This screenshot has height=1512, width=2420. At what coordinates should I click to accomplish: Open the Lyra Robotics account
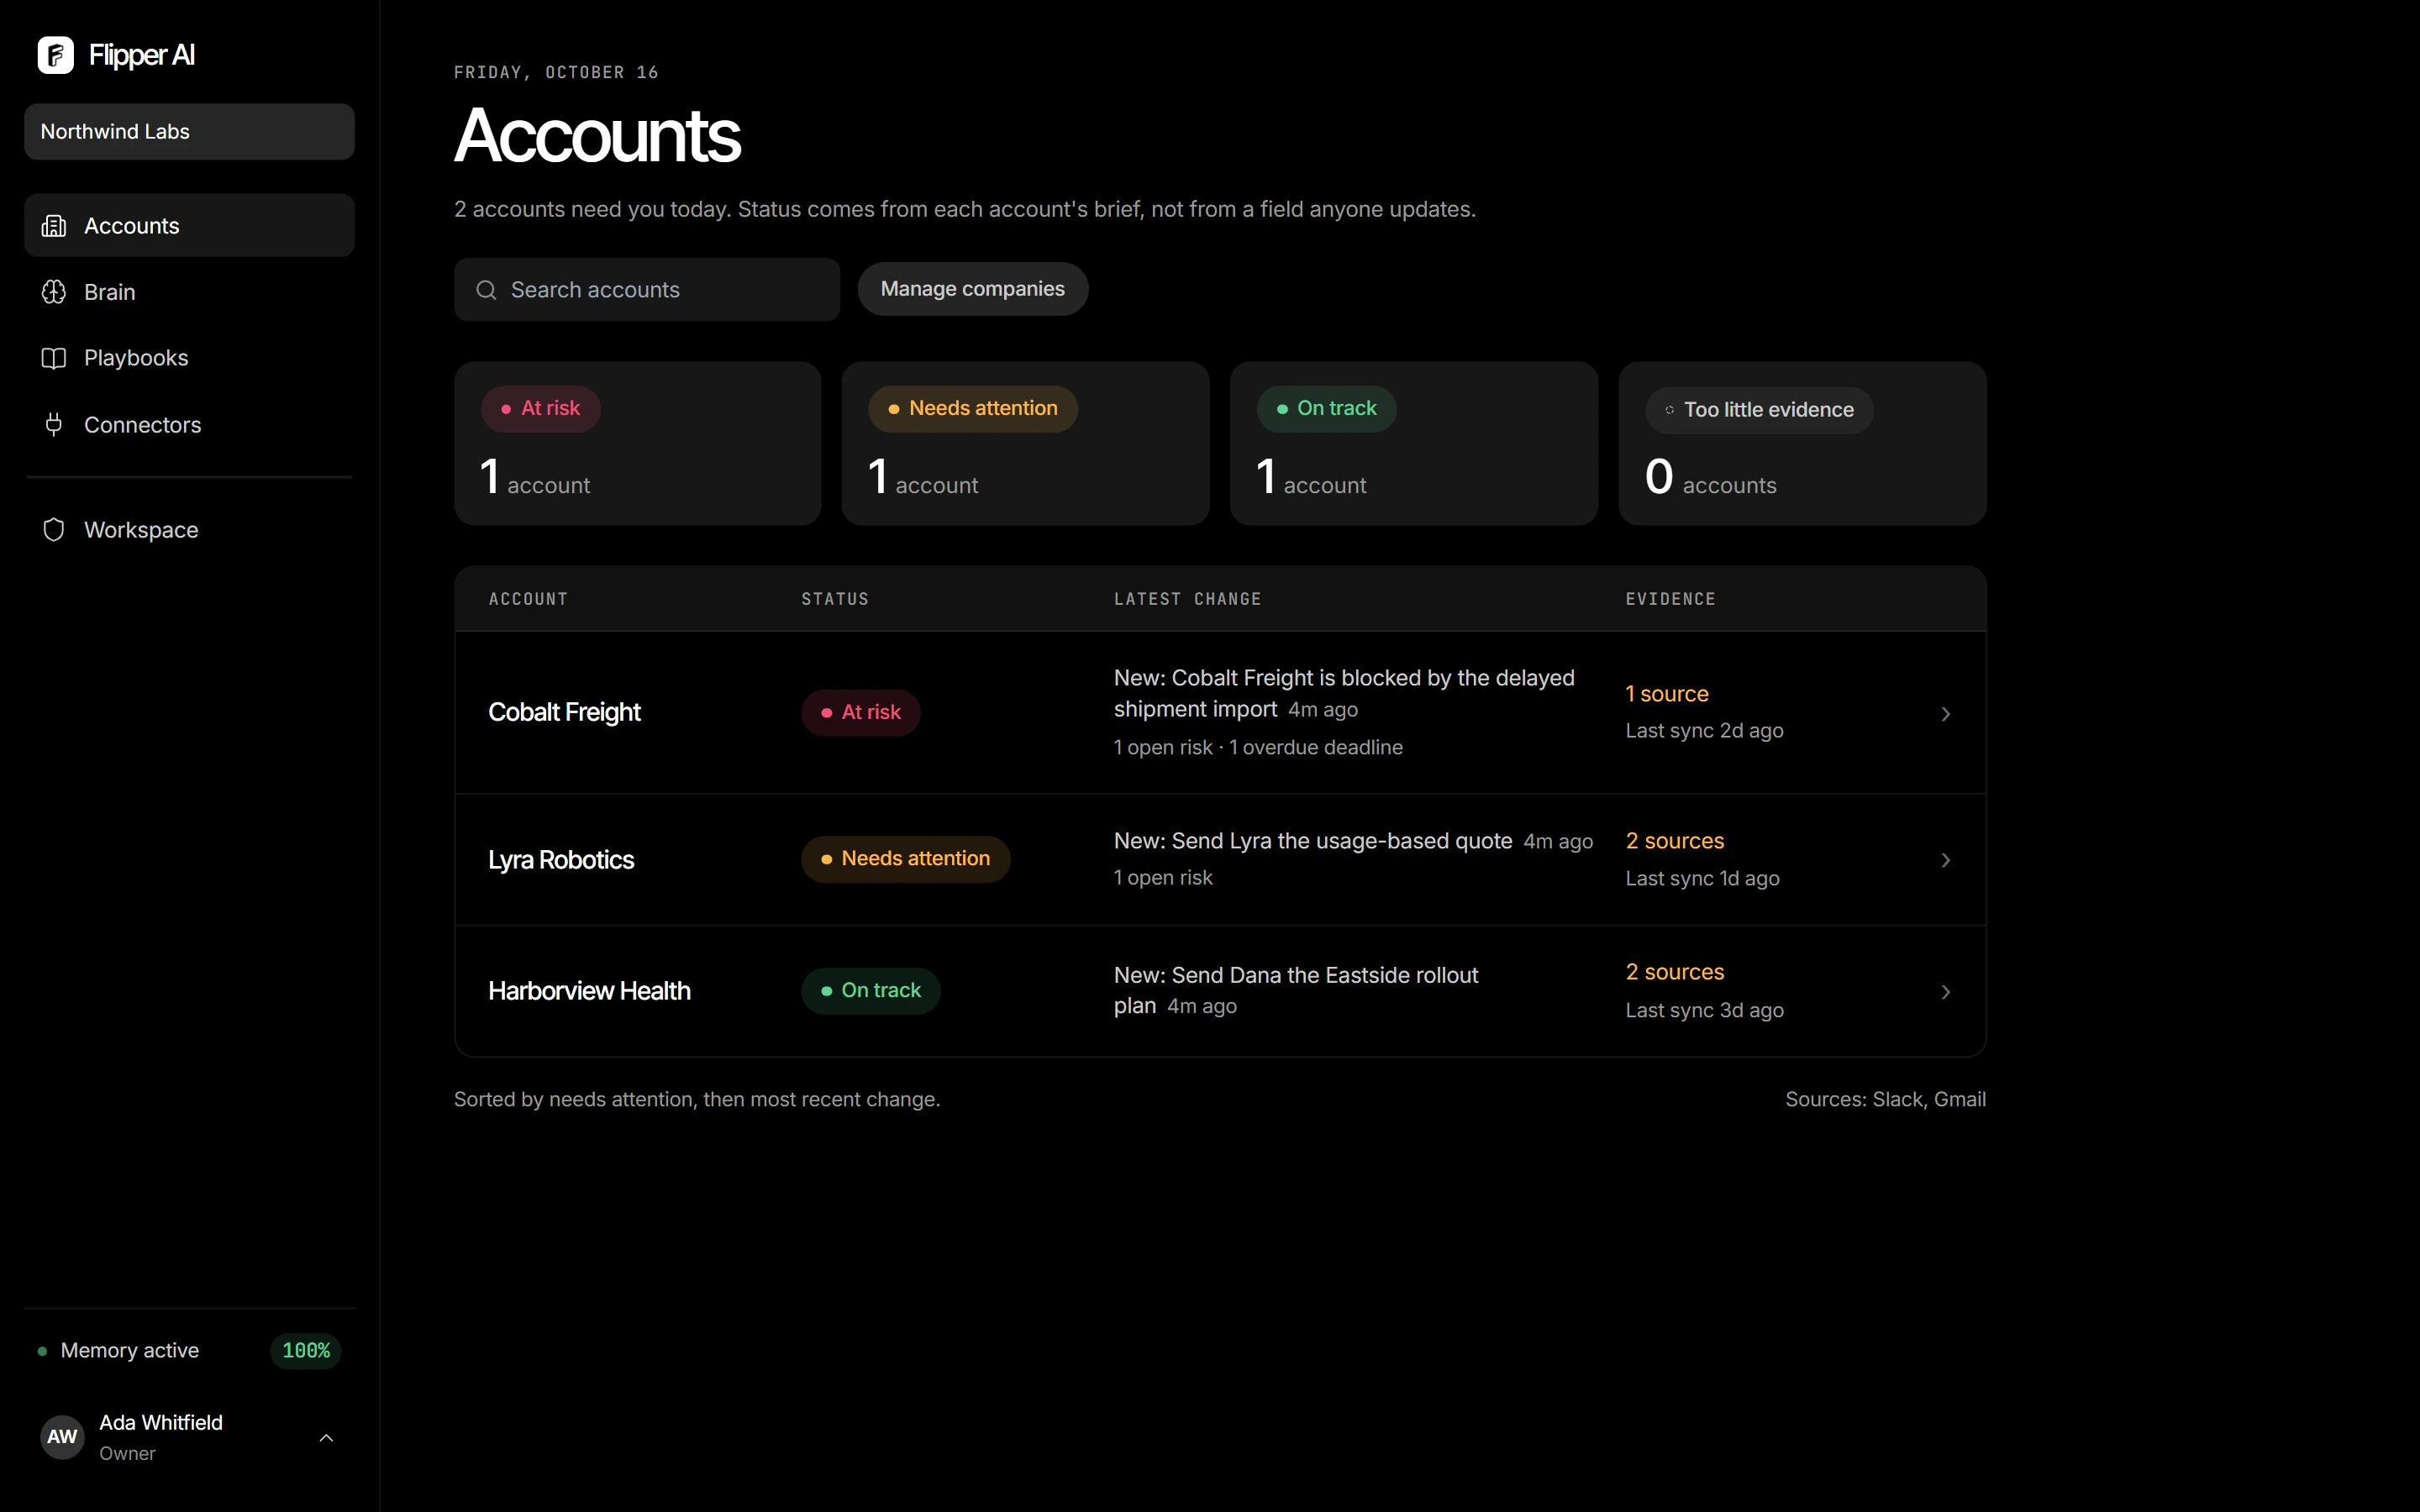pyautogui.click(x=561, y=860)
